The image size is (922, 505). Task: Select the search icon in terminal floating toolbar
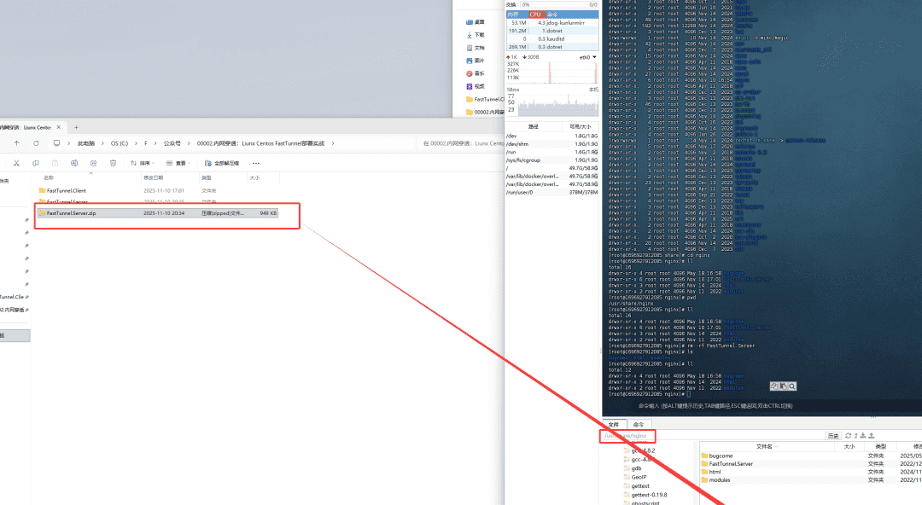[x=791, y=386]
